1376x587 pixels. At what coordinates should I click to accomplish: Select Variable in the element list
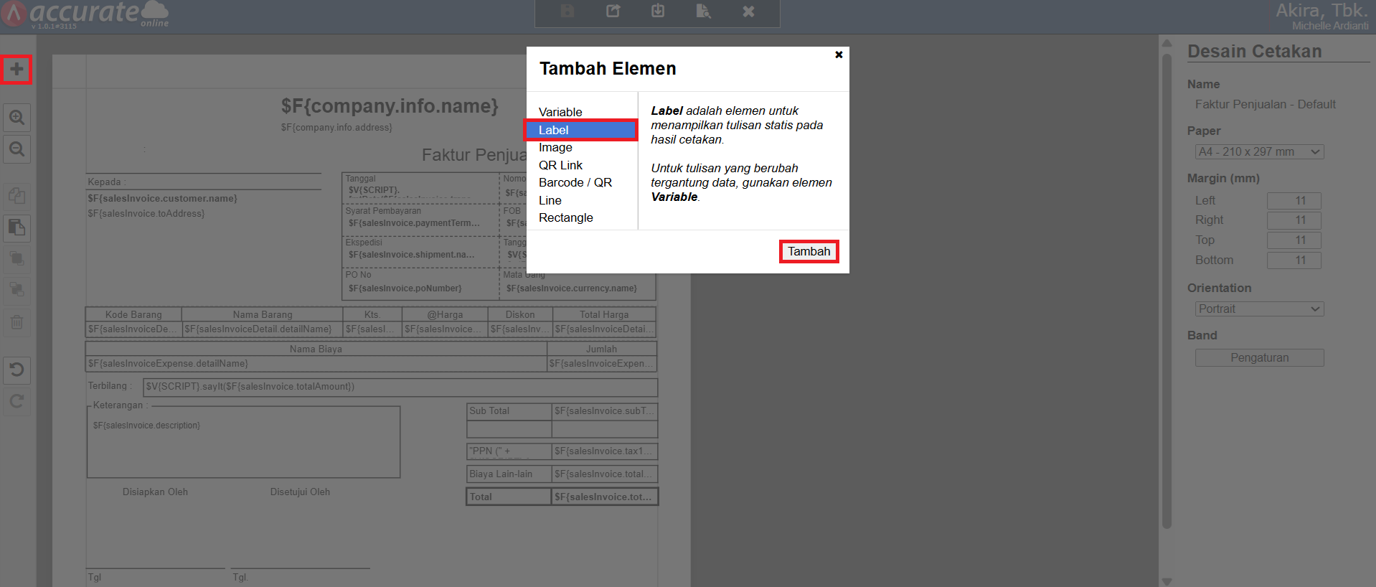click(x=560, y=112)
